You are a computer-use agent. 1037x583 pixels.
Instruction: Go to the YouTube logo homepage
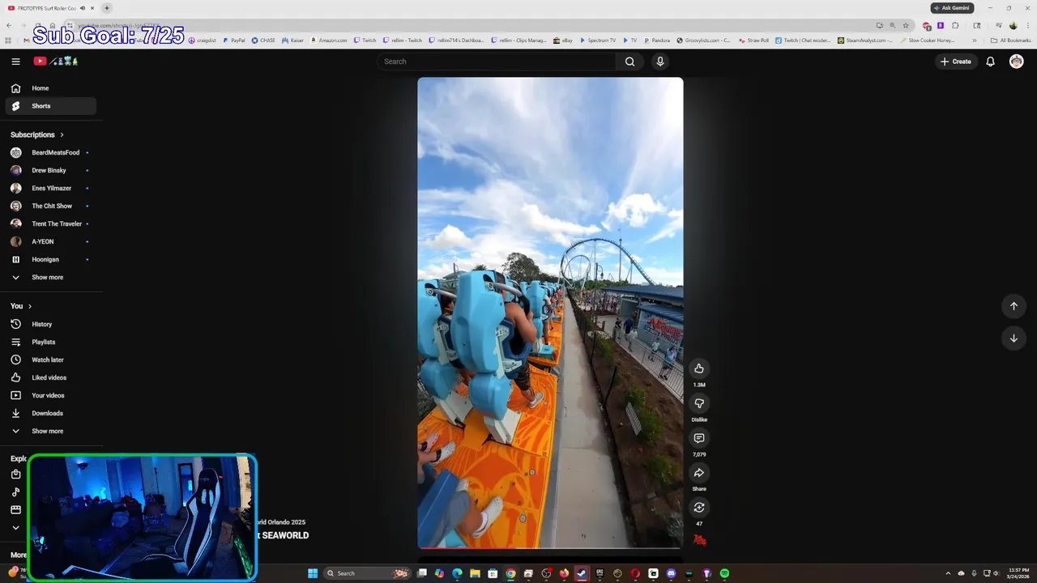pyautogui.click(x=55, y=62)
